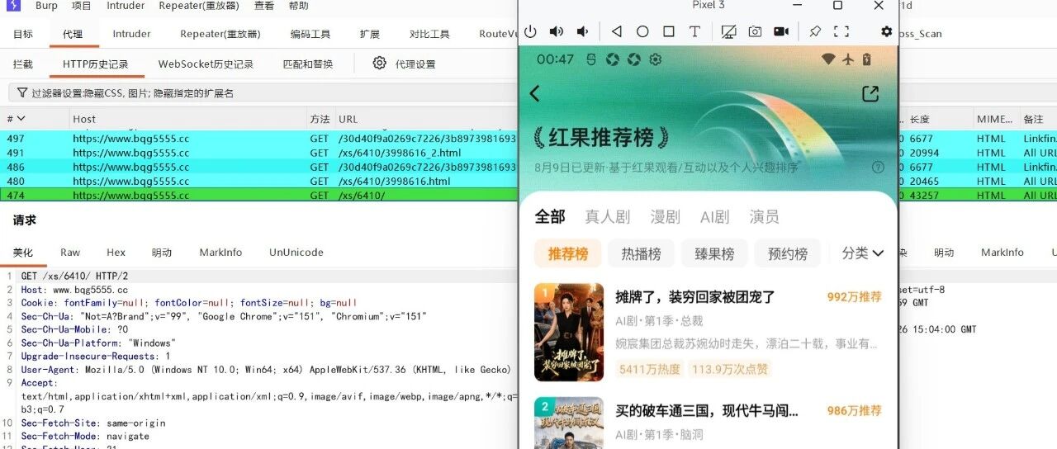
Task: Click the power icon in Pixel 3 toolbar
Action: pyautogui.click(x=530, y=31)
